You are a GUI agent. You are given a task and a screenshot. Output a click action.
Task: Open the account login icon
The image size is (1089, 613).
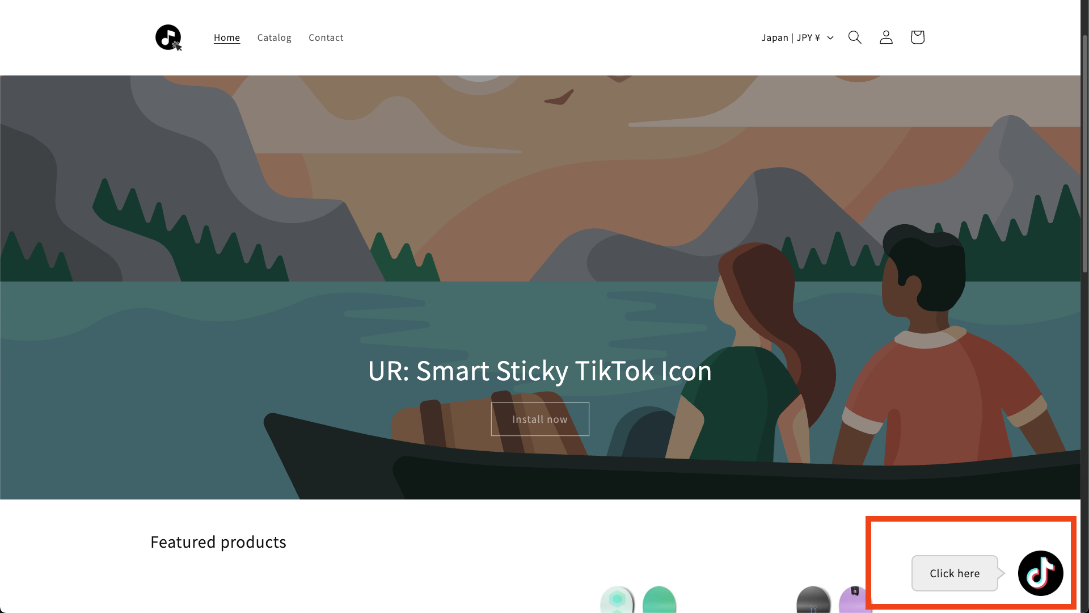tap(886, 37)
